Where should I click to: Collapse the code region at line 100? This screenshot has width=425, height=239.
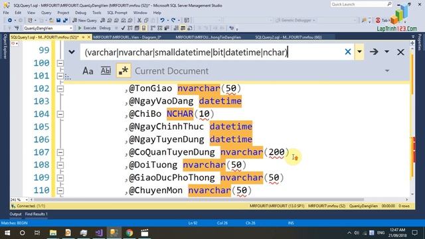(x=60, y=63)
